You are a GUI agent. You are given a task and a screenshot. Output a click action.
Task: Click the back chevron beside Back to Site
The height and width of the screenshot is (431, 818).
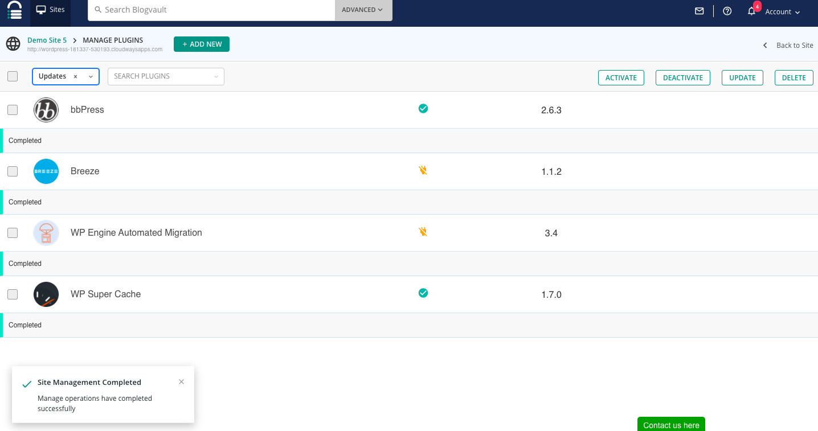pos(765,46)
